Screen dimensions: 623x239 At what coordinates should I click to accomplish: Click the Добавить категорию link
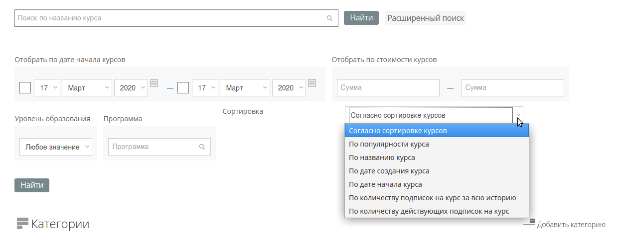571,225
